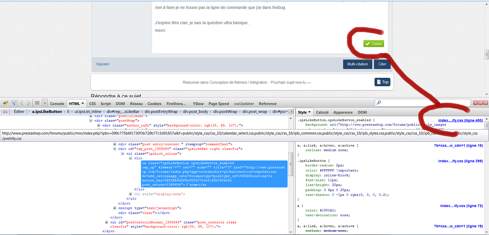Click the color: #195CA0 CSS declaration
489x235 pixels.
(320, 210)
